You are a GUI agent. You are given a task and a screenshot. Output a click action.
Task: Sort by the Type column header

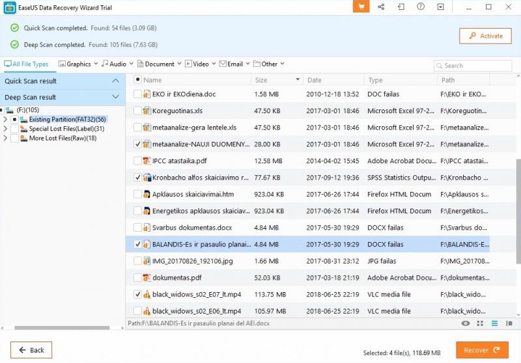coord(401,80)
